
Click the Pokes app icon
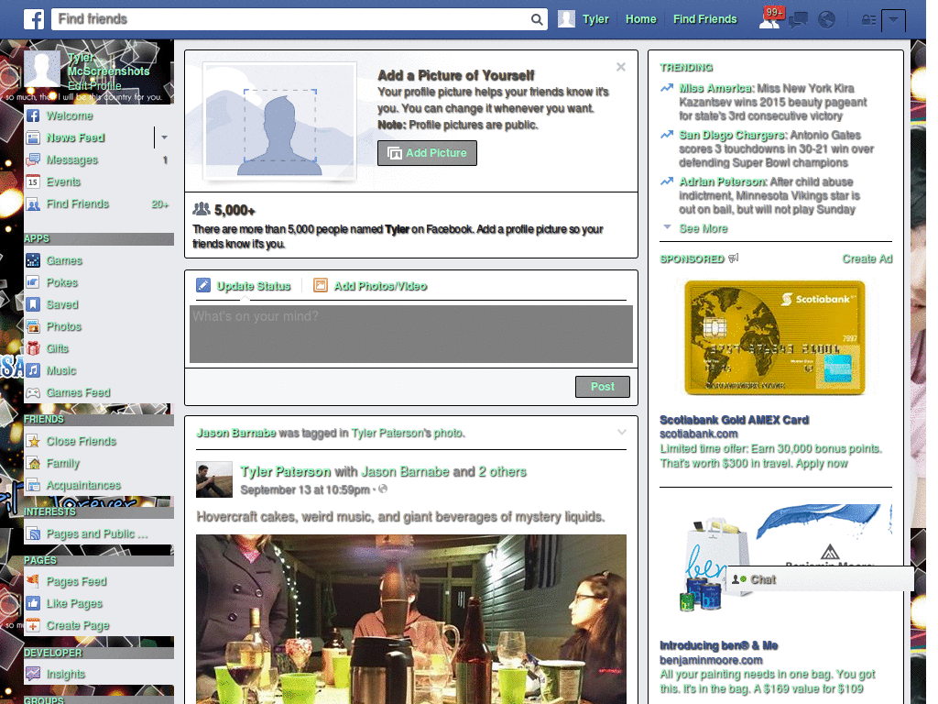click(x=33, y=282)
